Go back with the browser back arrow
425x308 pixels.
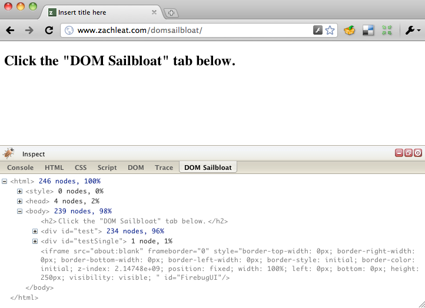coord(10,31)
